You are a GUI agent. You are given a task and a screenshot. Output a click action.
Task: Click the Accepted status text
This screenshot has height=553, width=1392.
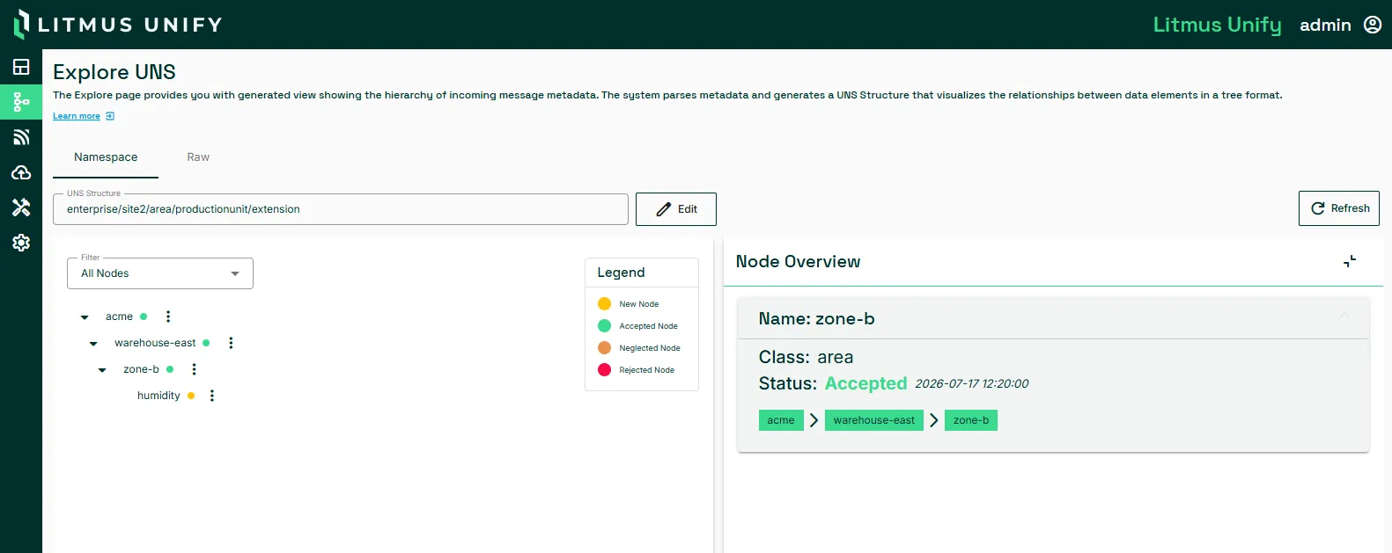tap(865, 383)
